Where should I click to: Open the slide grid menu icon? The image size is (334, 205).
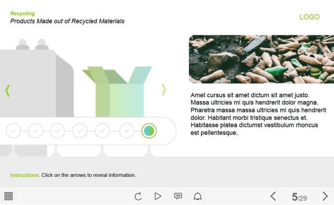click(9, 196)
